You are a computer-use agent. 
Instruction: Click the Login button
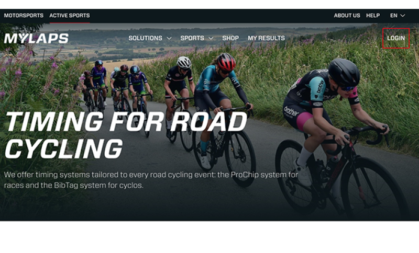396,38
